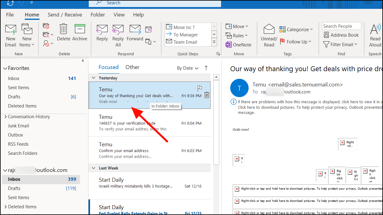Open the Filter Email dropdown
The height and width of the screenshot is (215, 383).
pyautogui.click(x=340, y=45)
